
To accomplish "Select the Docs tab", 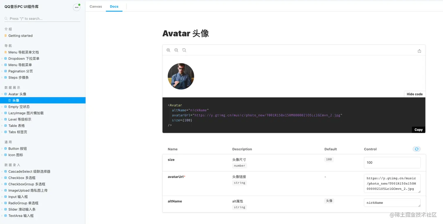I will coord(114,6).
